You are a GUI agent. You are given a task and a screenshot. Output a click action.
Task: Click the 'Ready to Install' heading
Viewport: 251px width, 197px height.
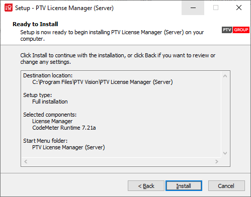35,24
